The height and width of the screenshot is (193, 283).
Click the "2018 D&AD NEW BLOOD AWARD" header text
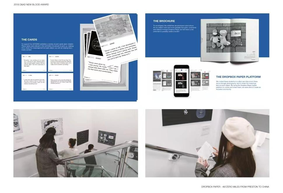[x=31, y=4]
